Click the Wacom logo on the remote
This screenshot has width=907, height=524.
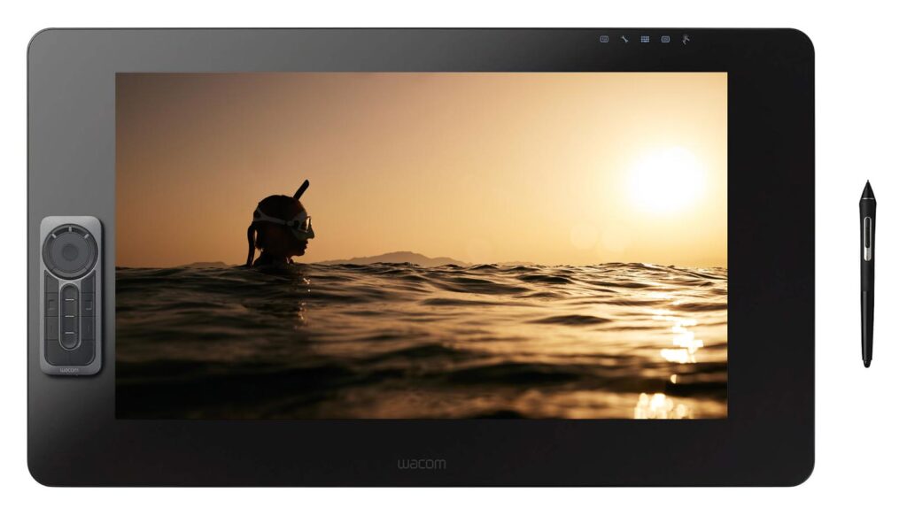(71, 370)
